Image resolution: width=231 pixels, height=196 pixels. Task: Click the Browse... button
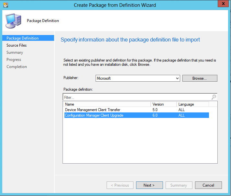click(x=200, y=78)
